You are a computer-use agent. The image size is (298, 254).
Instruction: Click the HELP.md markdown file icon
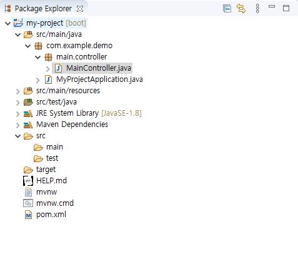[x=28, y=181]
